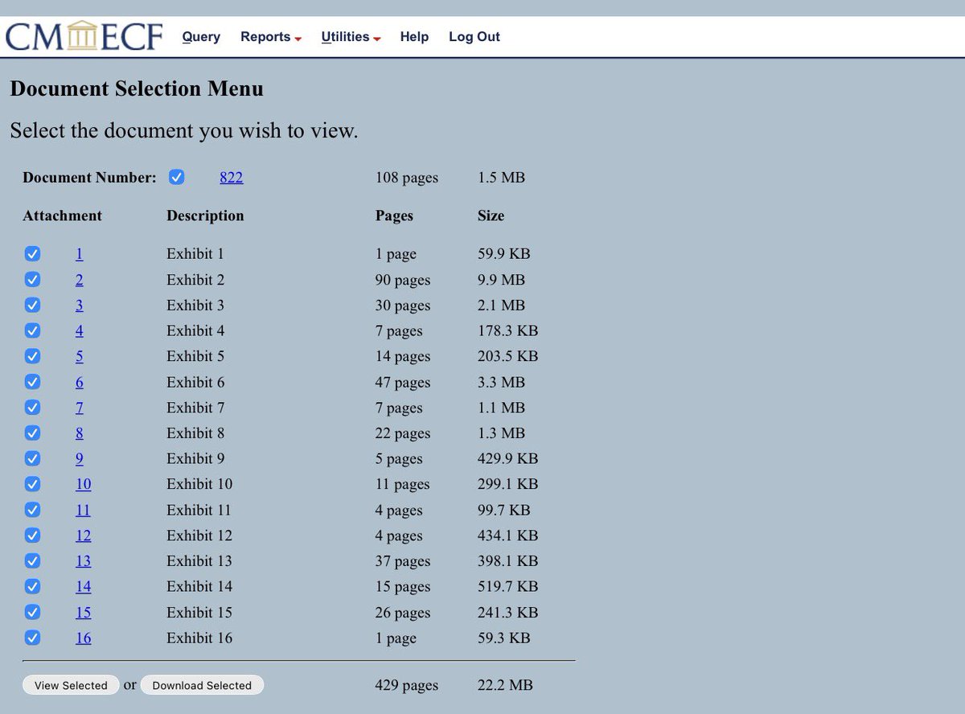Uncheck the Exhibit 11 checkbox

(32, 510)
